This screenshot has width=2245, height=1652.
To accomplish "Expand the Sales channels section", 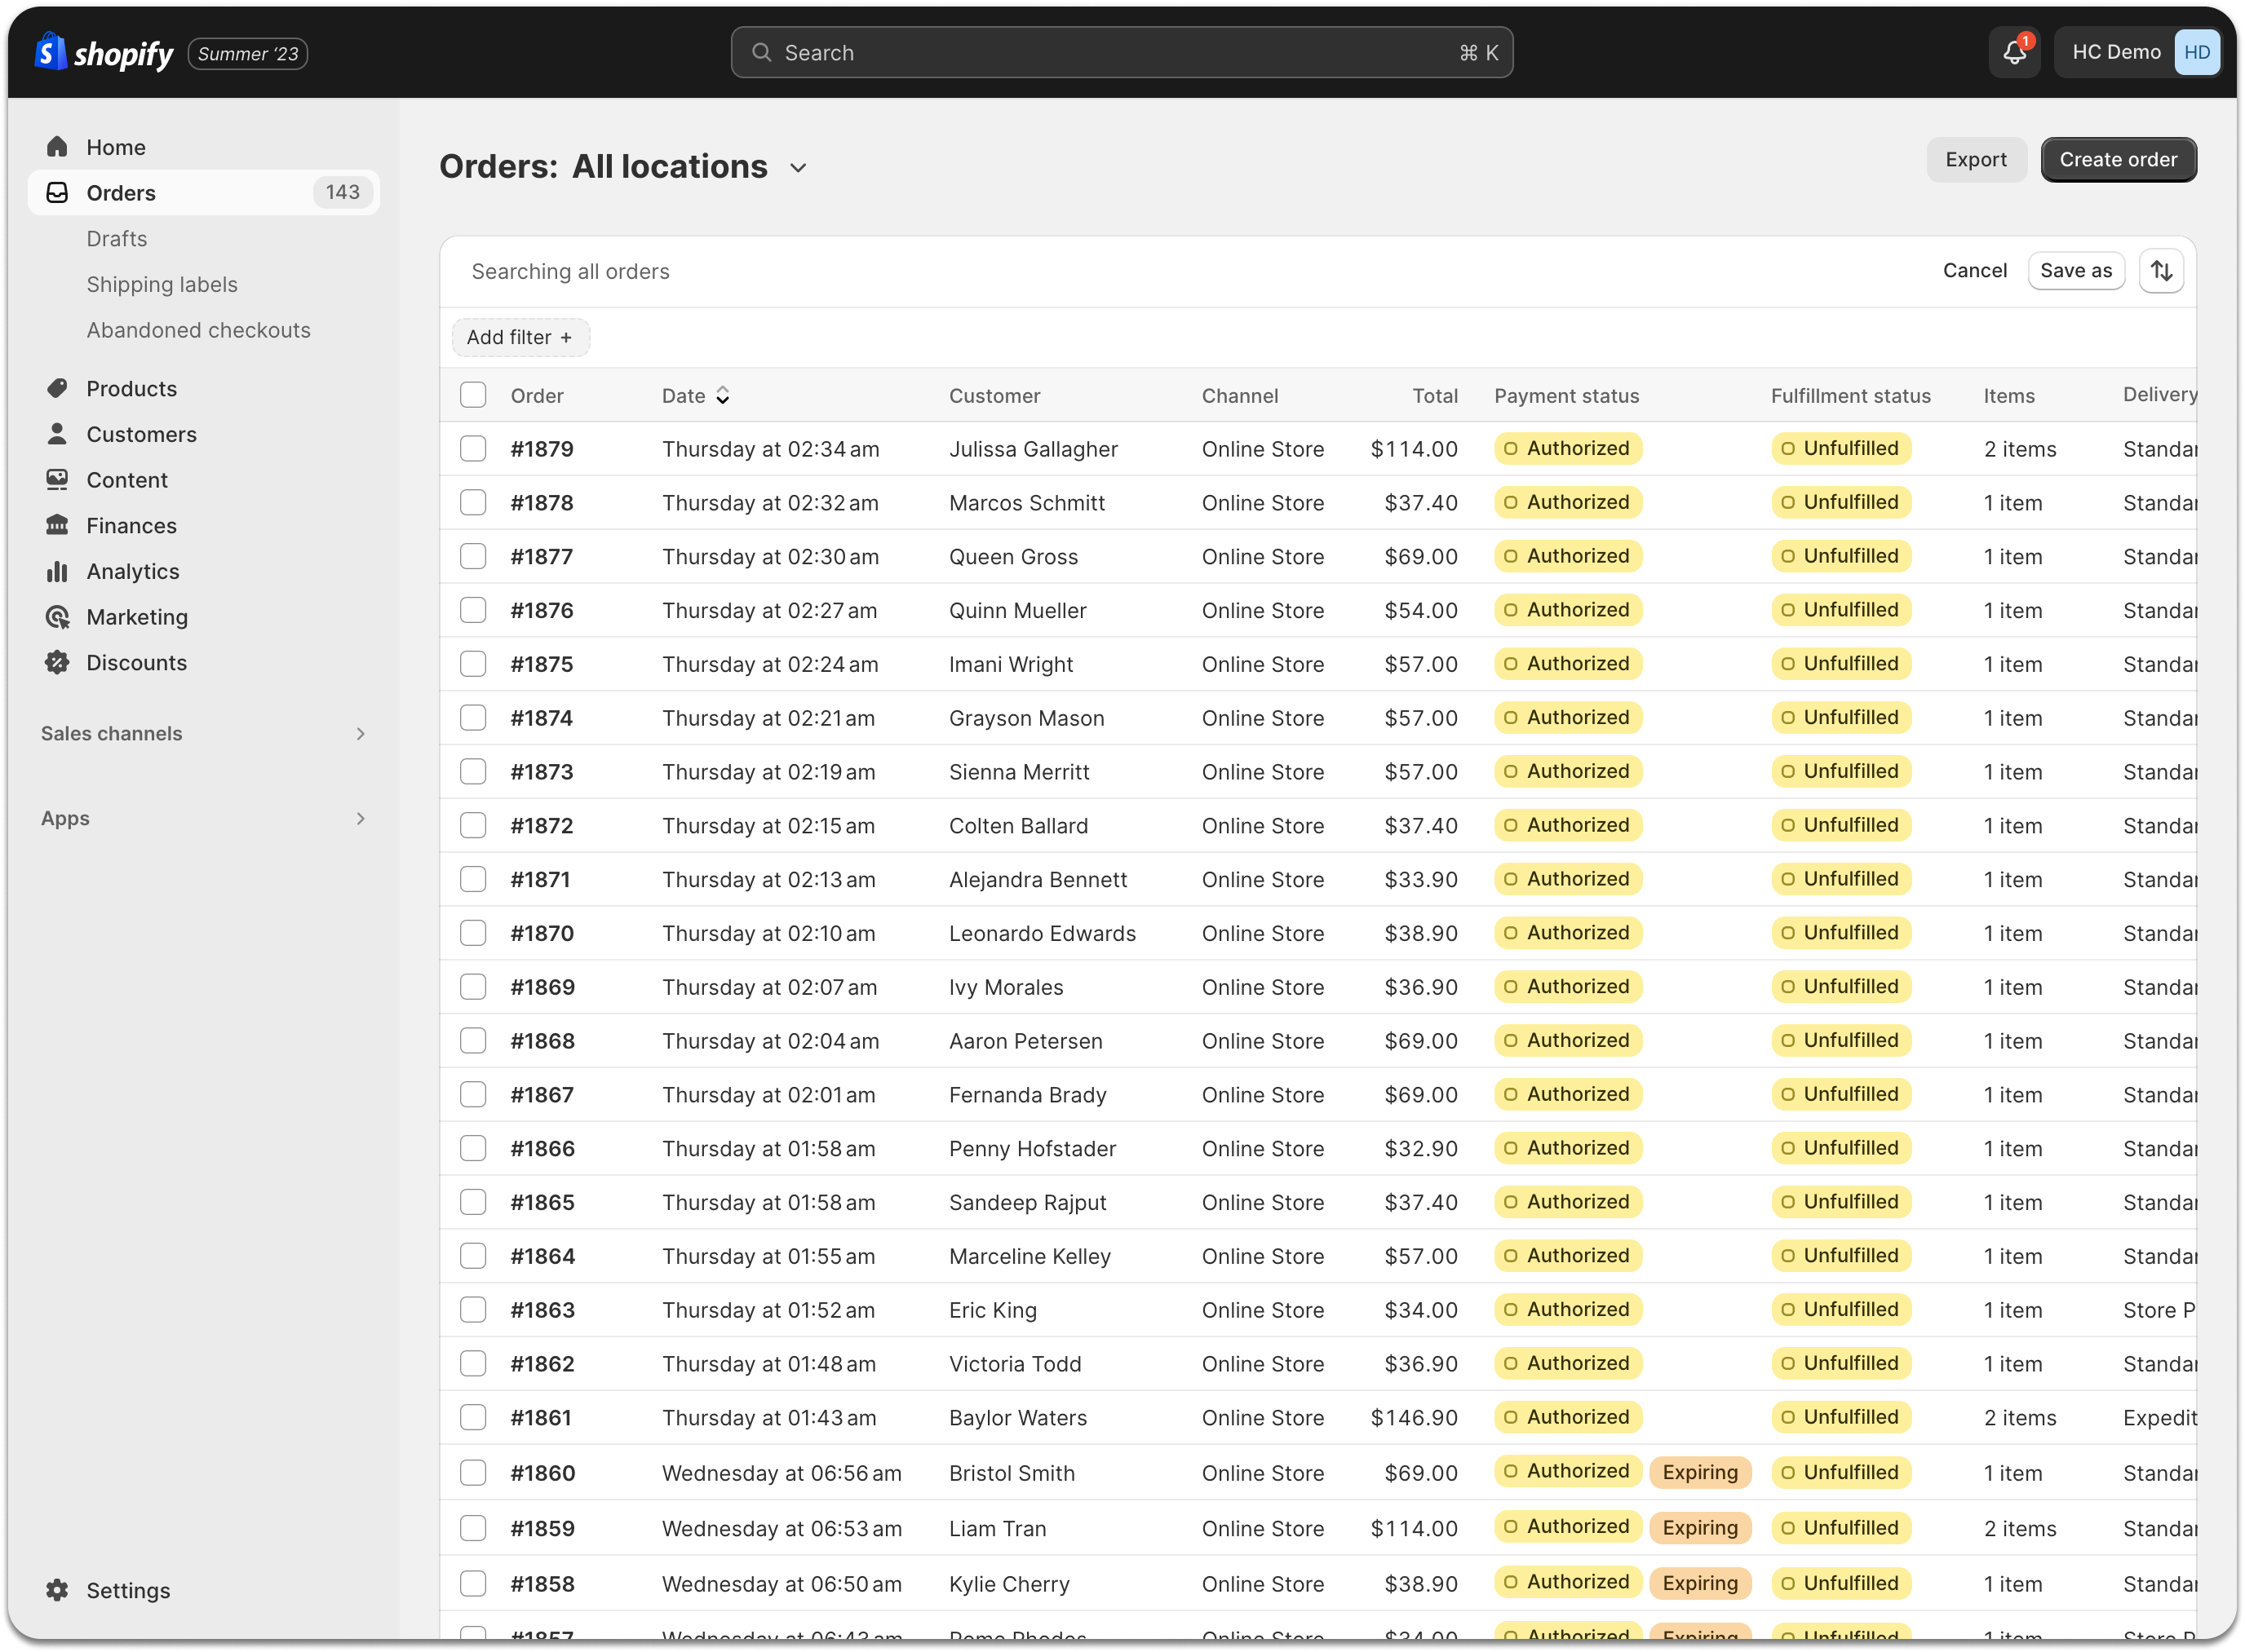I will pos(360,734).
